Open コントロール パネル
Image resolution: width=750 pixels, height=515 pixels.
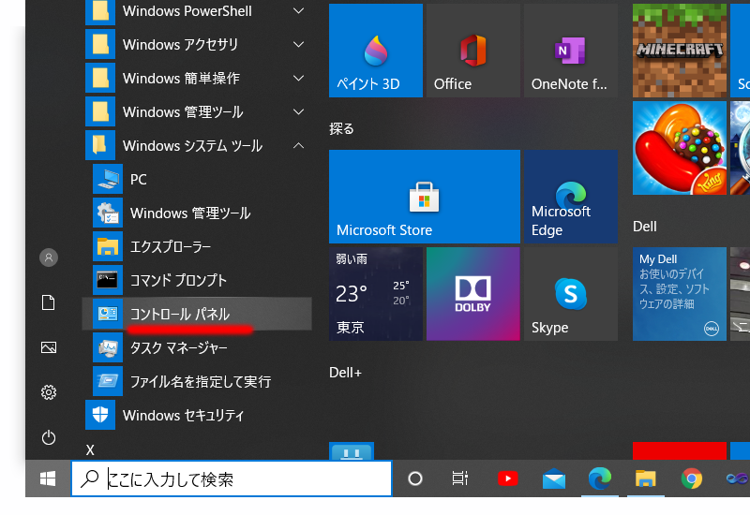(197, 314)
